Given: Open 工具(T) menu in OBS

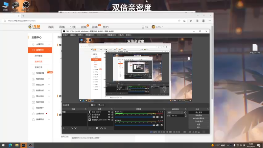Looking at the screenshot, I should point(121,35).
